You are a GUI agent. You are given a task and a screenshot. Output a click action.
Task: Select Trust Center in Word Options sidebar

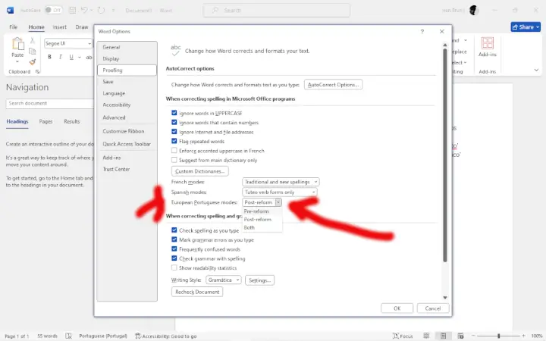coord(116,169)
